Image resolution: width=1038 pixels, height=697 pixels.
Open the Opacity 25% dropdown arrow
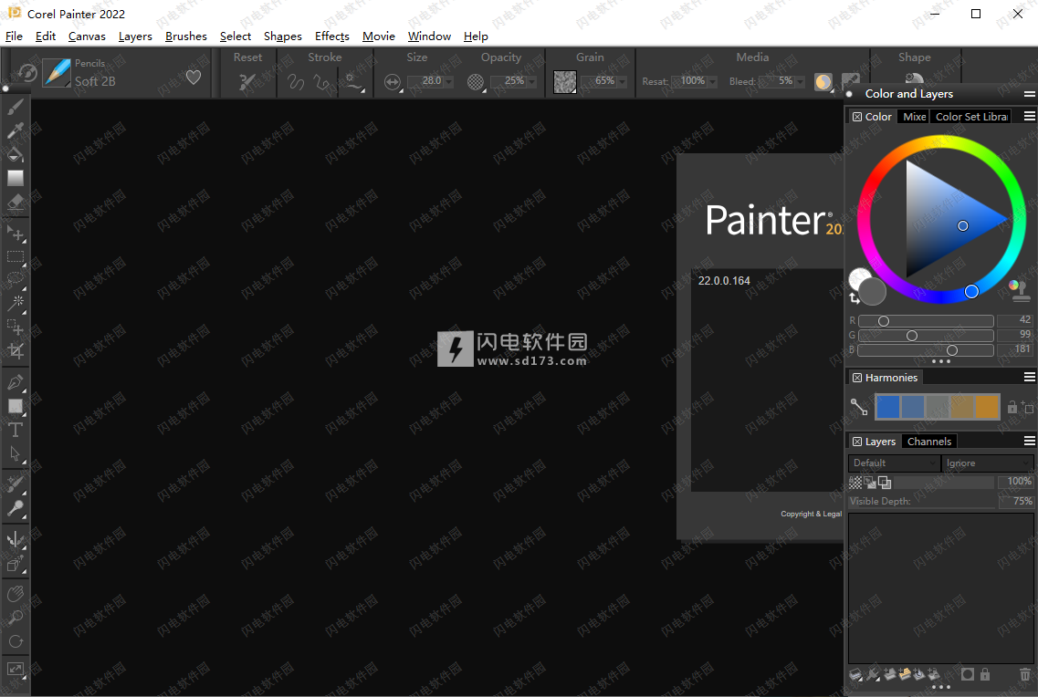tap(531, 82)
